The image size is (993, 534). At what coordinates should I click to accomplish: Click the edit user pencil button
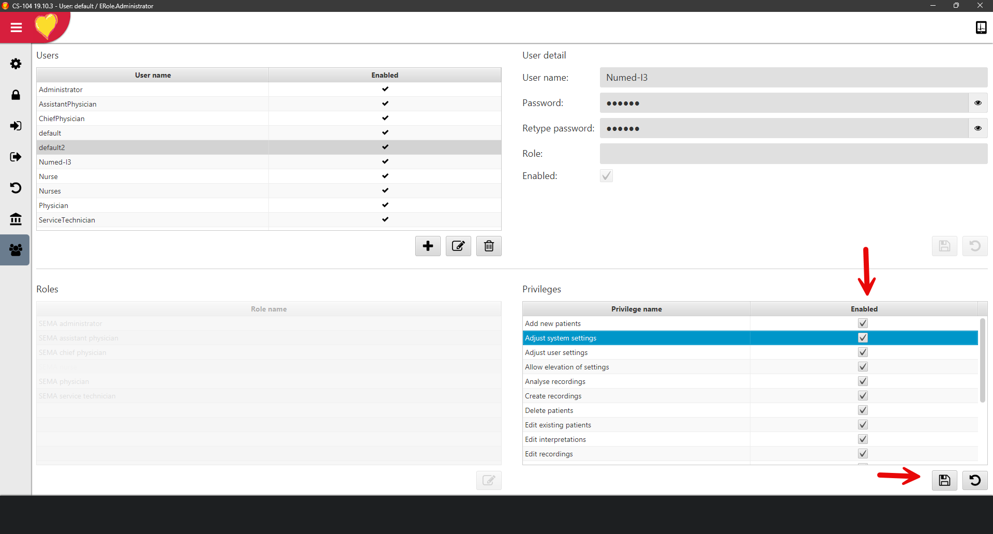tap(458, 246)
